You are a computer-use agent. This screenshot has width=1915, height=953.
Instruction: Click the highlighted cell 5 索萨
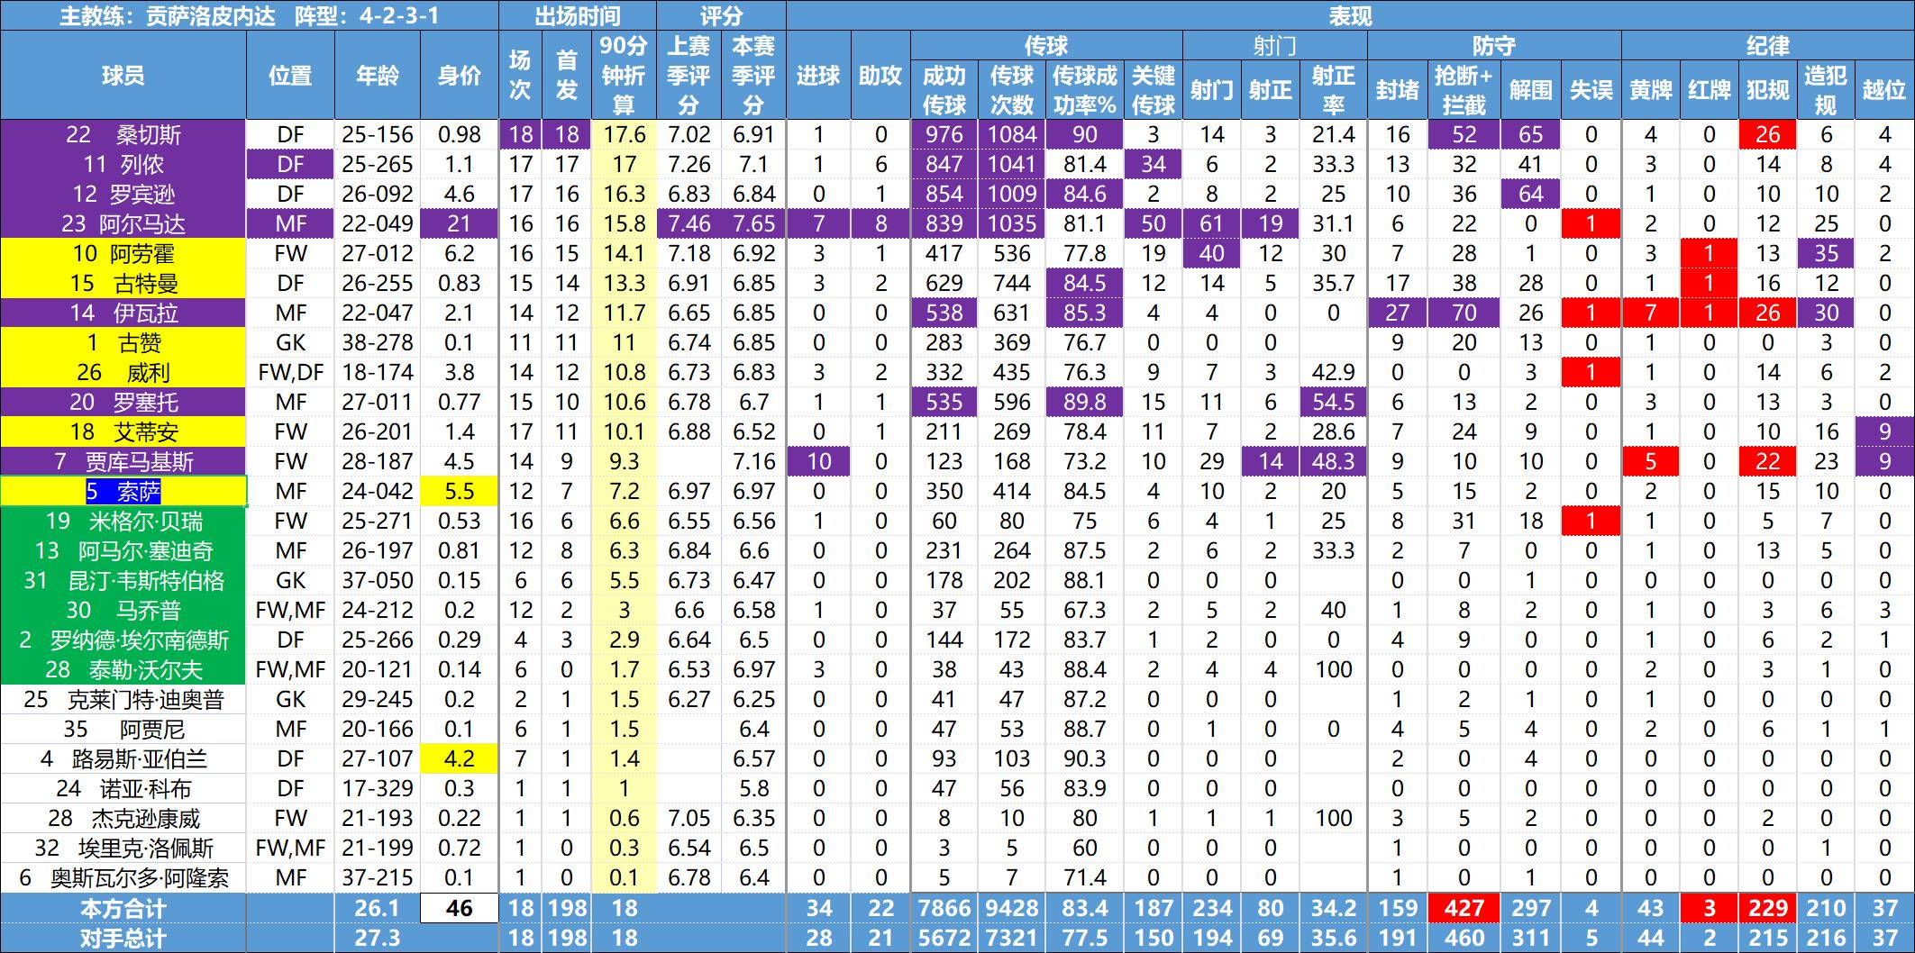coord(123,491)
